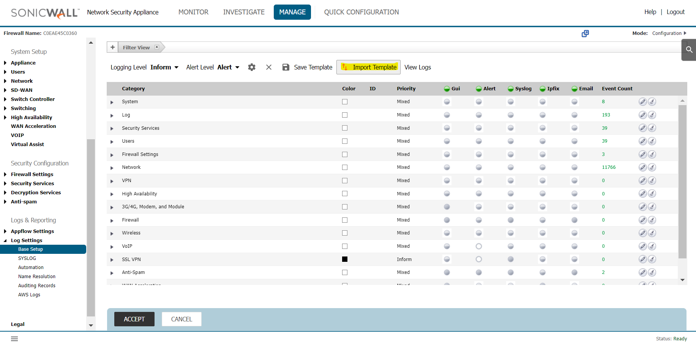Edit the Security Services row pencil icon
Screen dimensions: 696x343
[x=642, y=128]
